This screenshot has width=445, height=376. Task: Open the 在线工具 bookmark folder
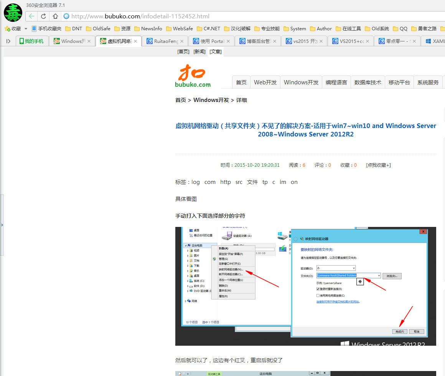pos(348,29)
